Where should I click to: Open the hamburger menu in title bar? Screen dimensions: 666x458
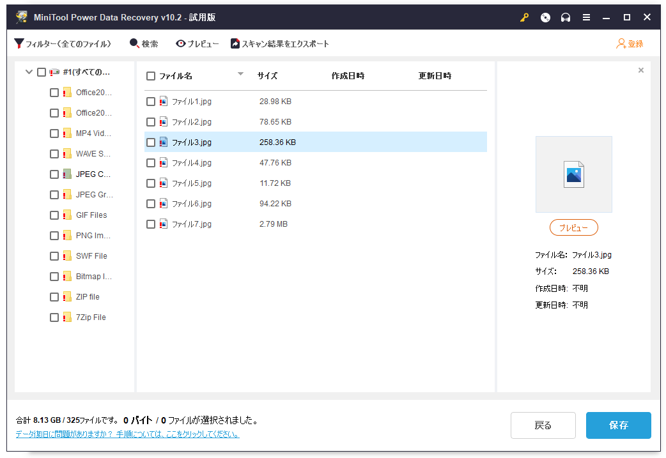tap(586, 18)
